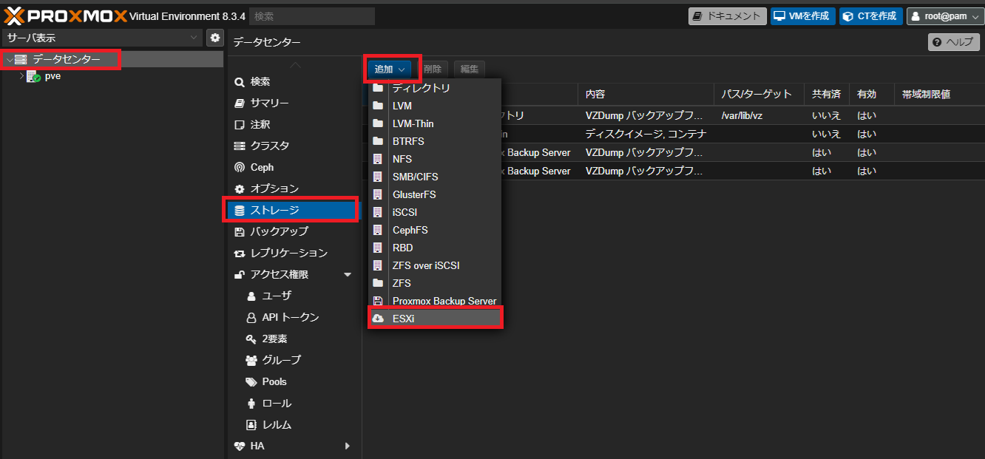The width and height of the screenshot is (985, 459).
Task: Sort by the パス/ターゲット column header
Action: tap(759, 95)
